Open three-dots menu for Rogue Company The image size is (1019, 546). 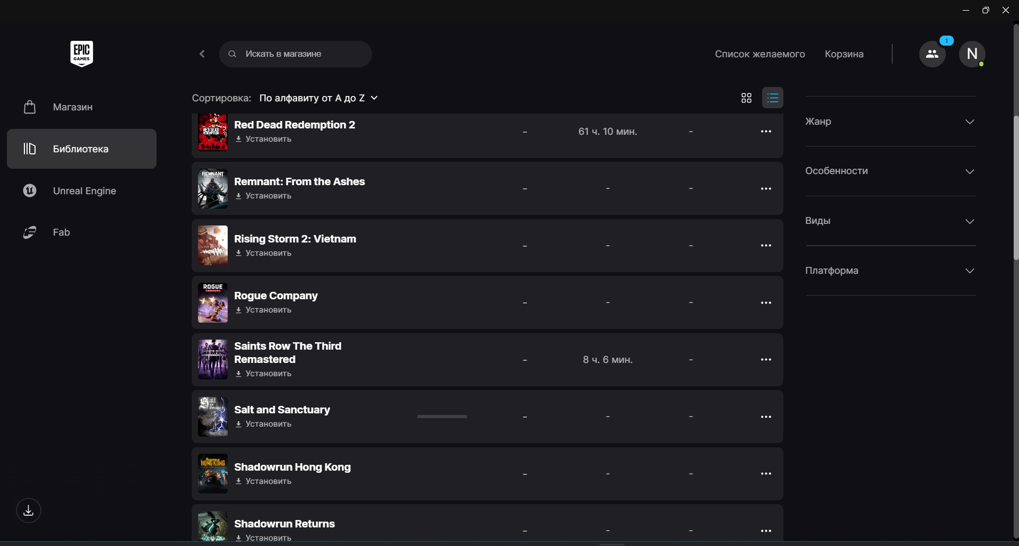click(766, 303)
